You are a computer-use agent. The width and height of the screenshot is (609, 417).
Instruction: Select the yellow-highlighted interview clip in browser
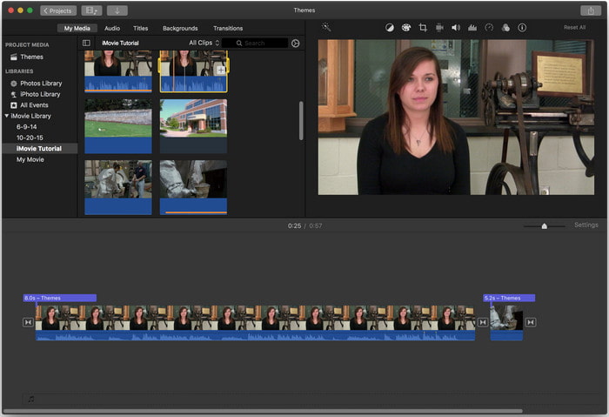pyautogui.click(x=193, y=71)
